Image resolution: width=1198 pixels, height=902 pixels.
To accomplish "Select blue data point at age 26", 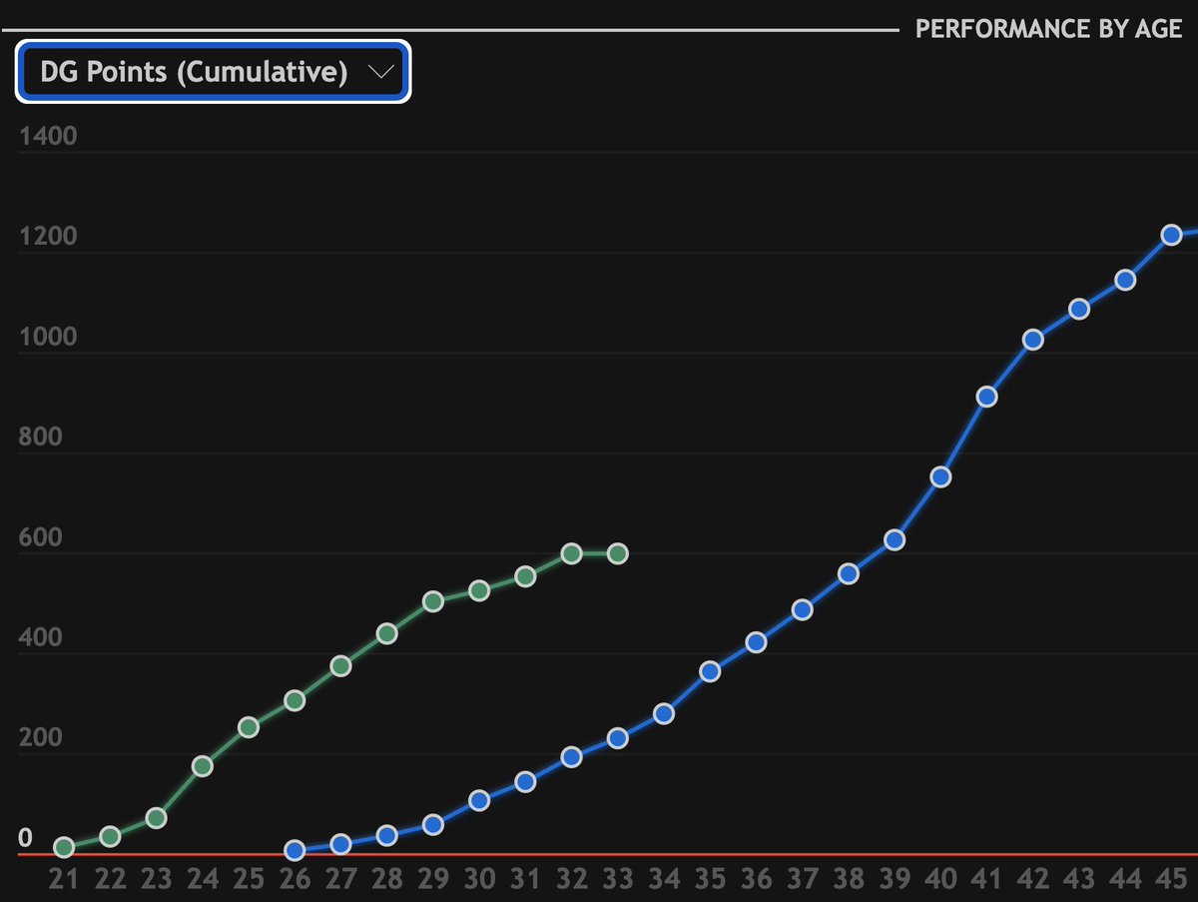I will (x=295, y=851).
